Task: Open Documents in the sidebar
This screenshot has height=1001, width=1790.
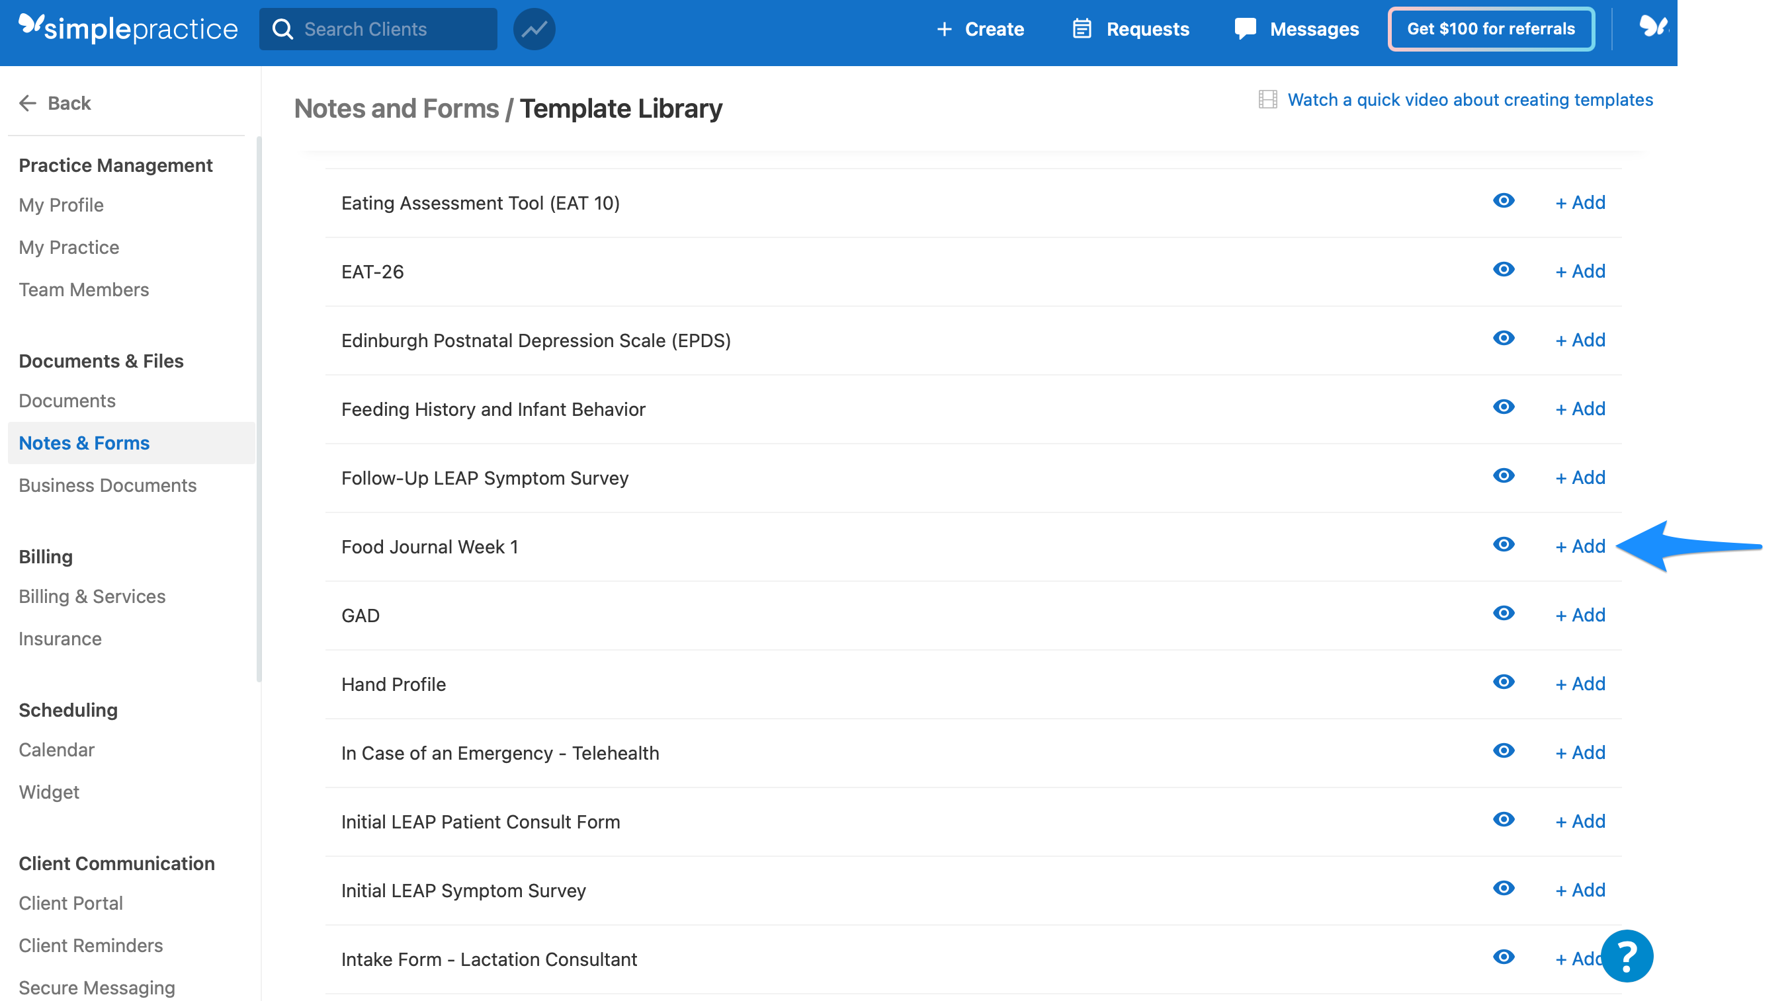Action: 67,401
